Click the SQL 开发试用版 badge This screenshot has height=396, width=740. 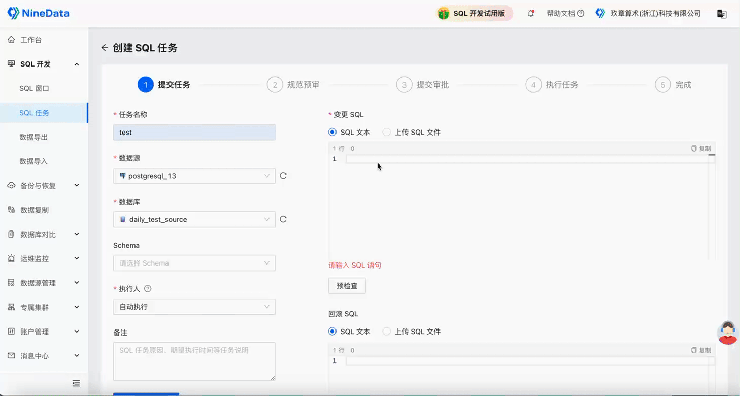pyautogui.click(x=475, y=14)
